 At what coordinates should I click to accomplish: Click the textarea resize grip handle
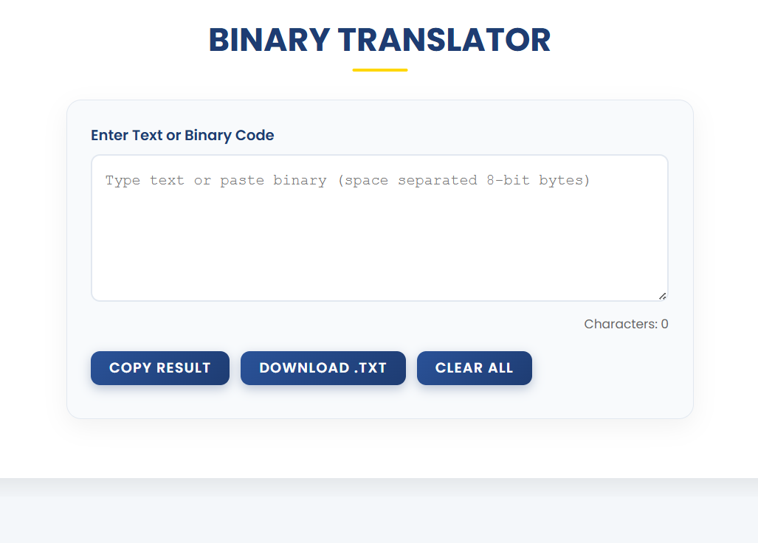(x=662, y=295)
